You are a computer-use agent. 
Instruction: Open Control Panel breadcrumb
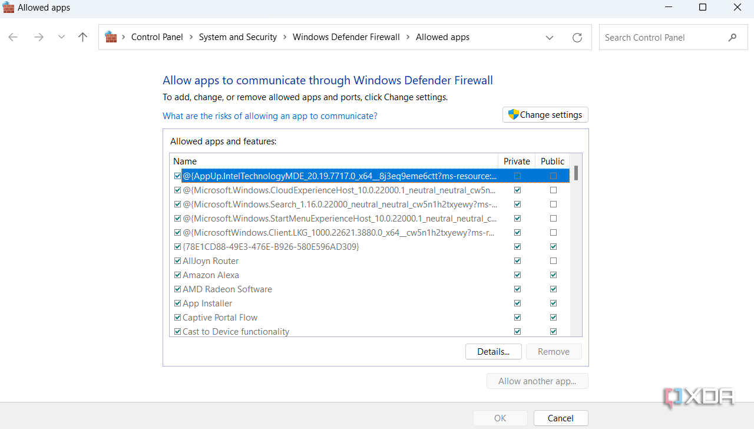pos(157,37)
